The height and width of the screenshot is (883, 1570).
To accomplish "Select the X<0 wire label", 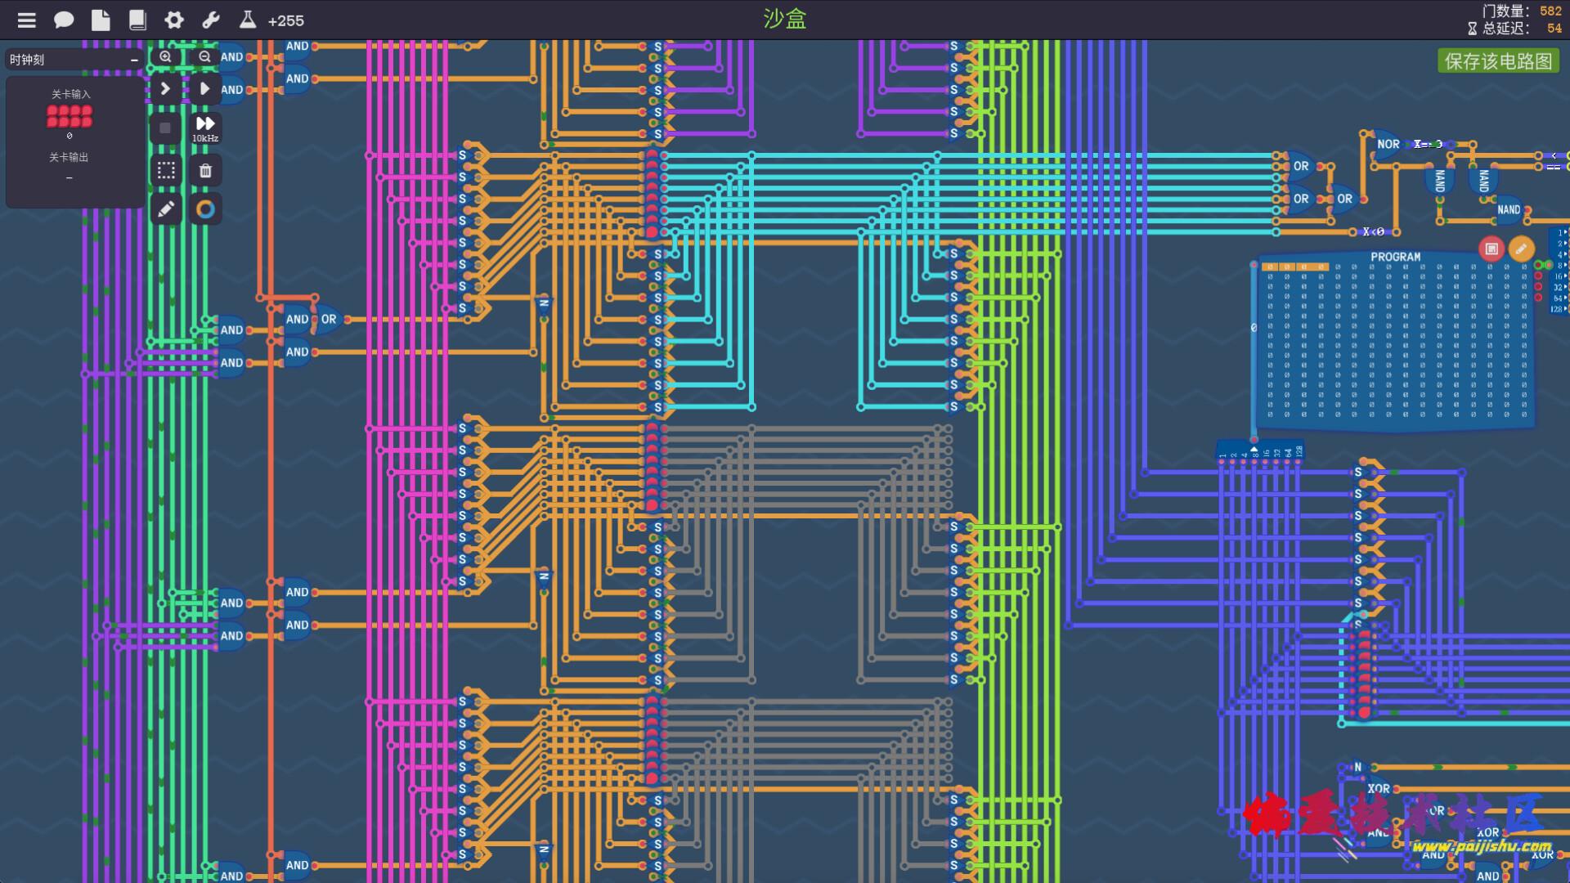I will (1373, 232).
